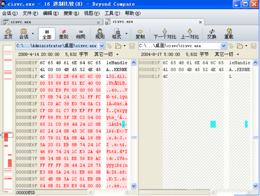260x196 pixels.
Task: Click left ASCII text 'L32.dll.'
Action: click(117, 76)
